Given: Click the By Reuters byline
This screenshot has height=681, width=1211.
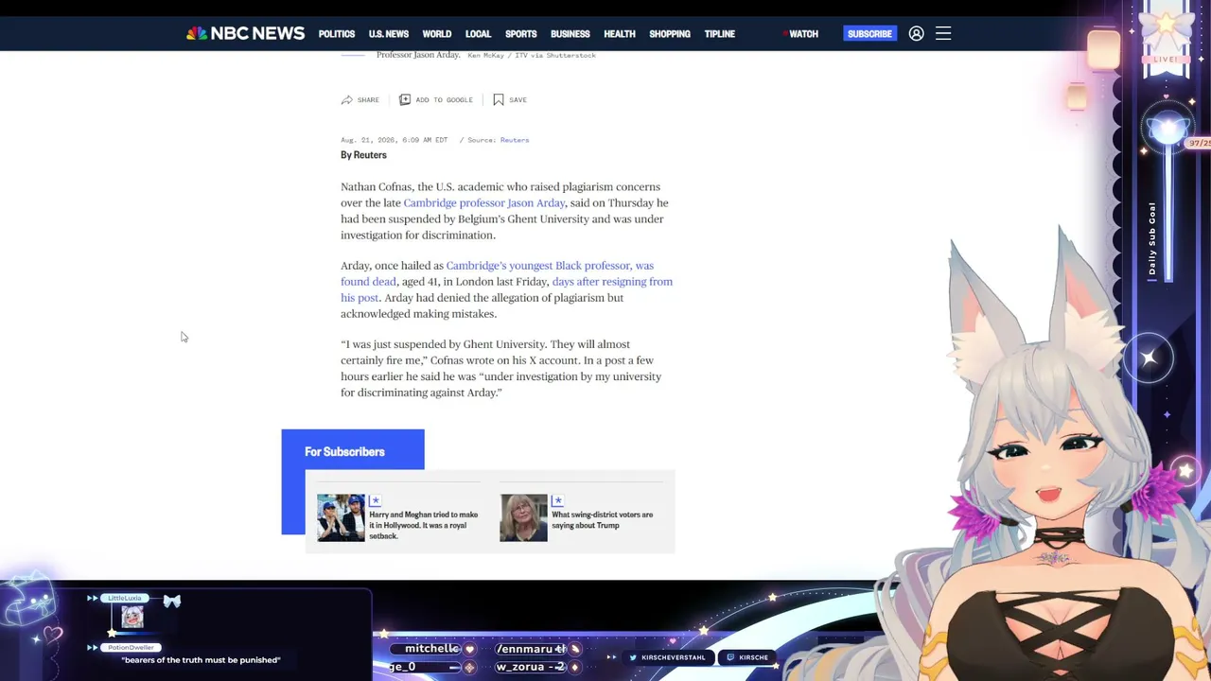Looking at the screenshot, I should 363,155.
